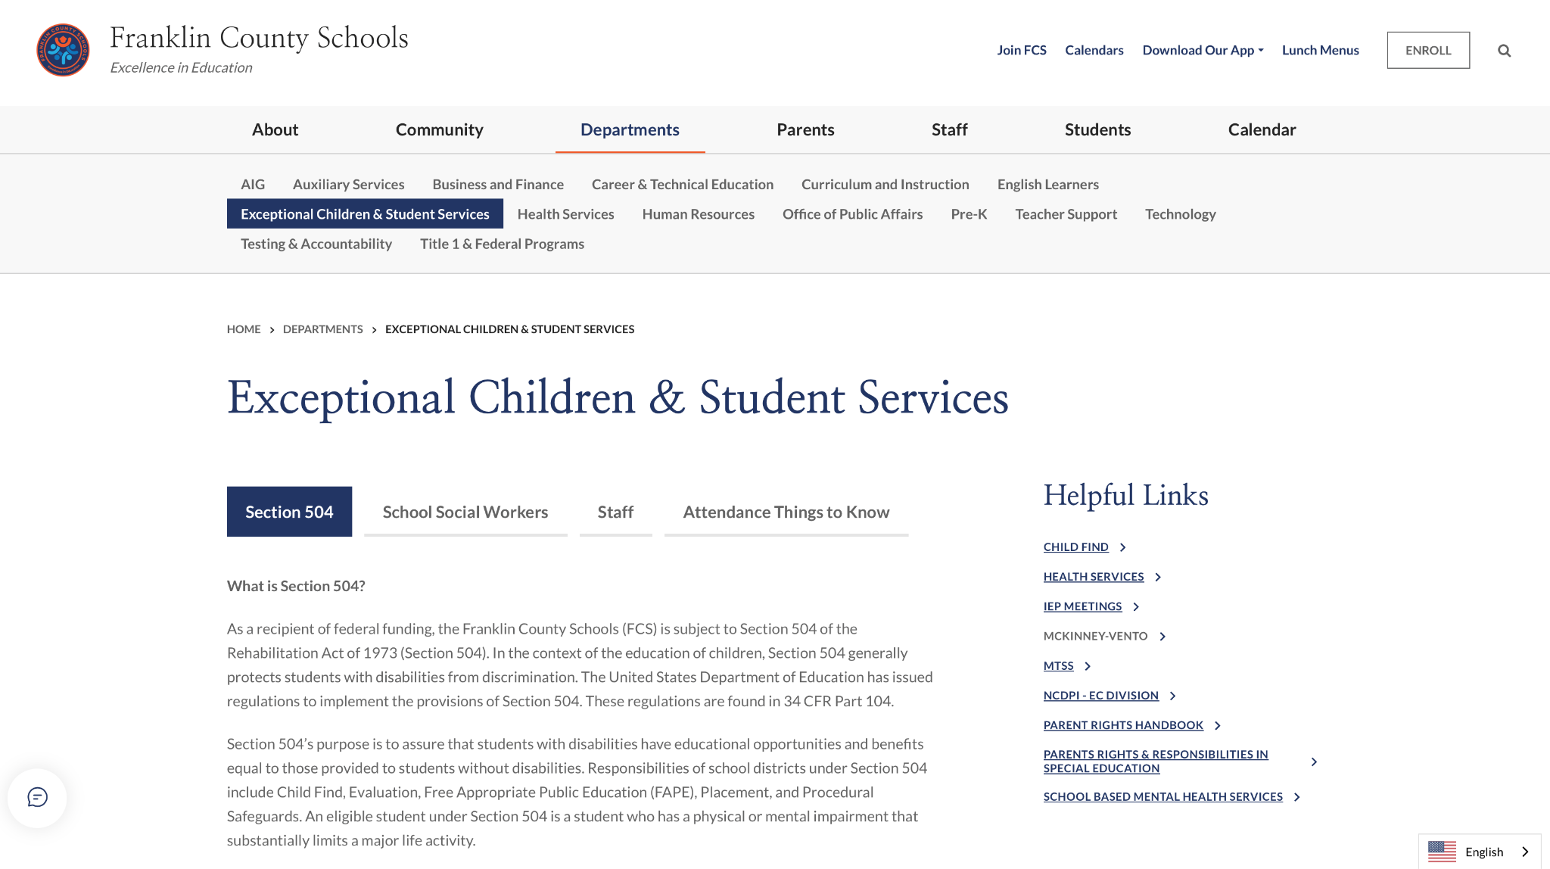Go to the Pre-K department
Image resolution: width=1550 pixels, height=869 pixels.
970,214
